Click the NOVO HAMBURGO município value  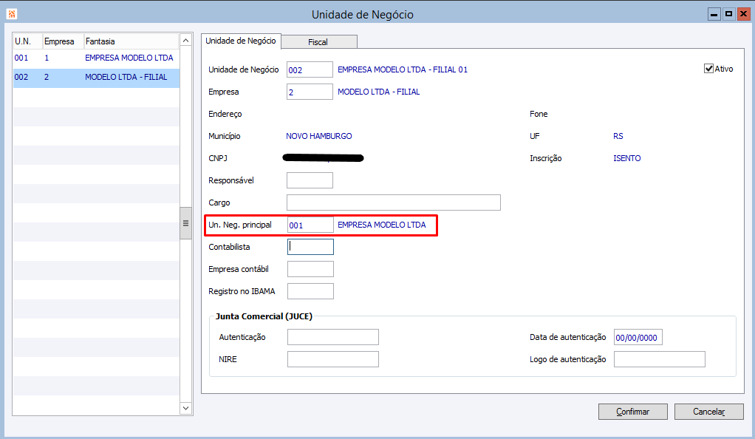pos(318,137)
